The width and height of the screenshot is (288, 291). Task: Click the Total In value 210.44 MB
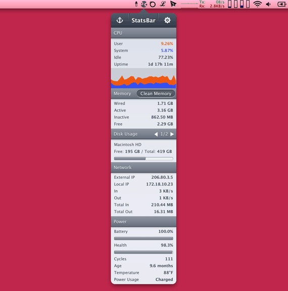click(x=162, y=205)
